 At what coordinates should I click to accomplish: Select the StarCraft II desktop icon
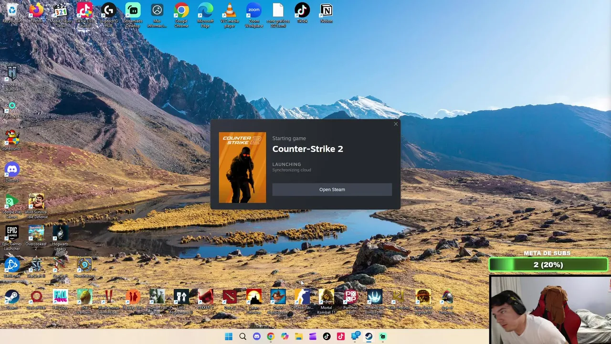pyautogui.click(x=36, y=268)
